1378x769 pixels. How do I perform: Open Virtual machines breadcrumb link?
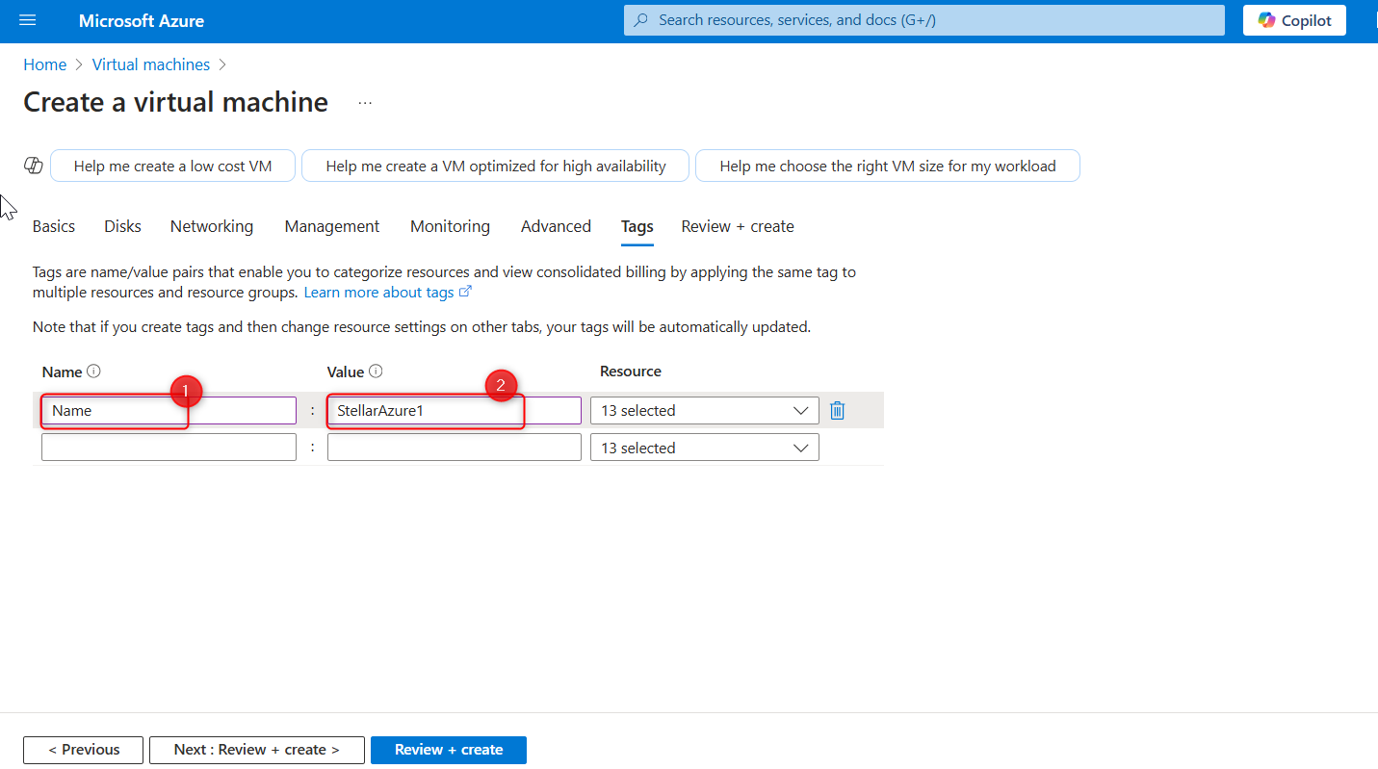tap(151, 64)
